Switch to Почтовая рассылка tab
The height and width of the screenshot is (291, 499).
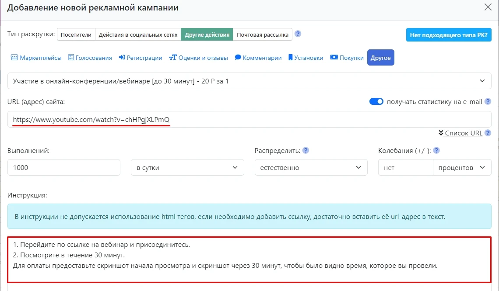click(x=263, y=35)
